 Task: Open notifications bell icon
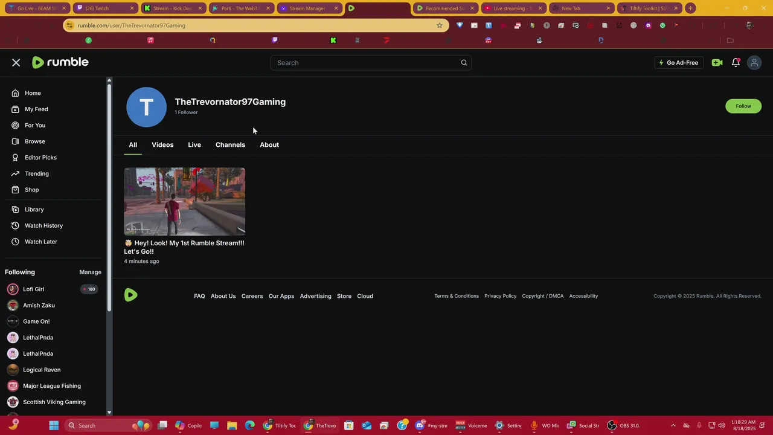(x=736, y=63)
